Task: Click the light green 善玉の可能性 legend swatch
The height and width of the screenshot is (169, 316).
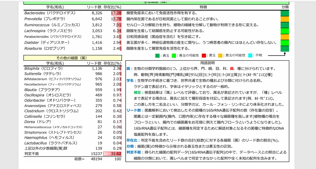Action: [x=174, y=55]
